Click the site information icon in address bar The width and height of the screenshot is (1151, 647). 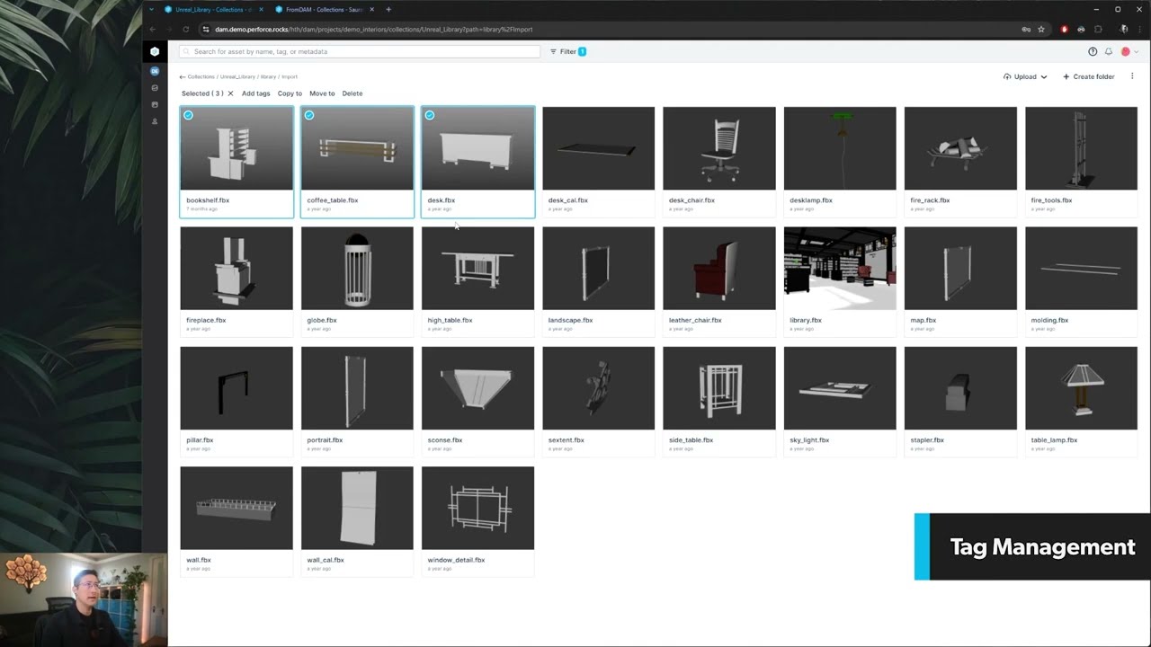coord(206,29)
